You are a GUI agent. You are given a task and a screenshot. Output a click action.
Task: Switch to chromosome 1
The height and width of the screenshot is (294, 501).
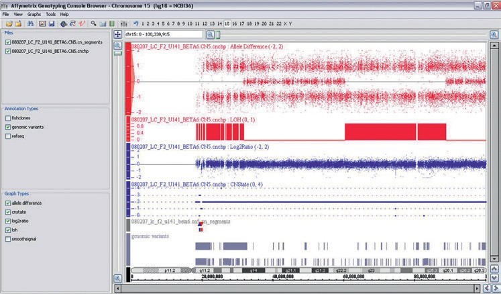(143, 23)
